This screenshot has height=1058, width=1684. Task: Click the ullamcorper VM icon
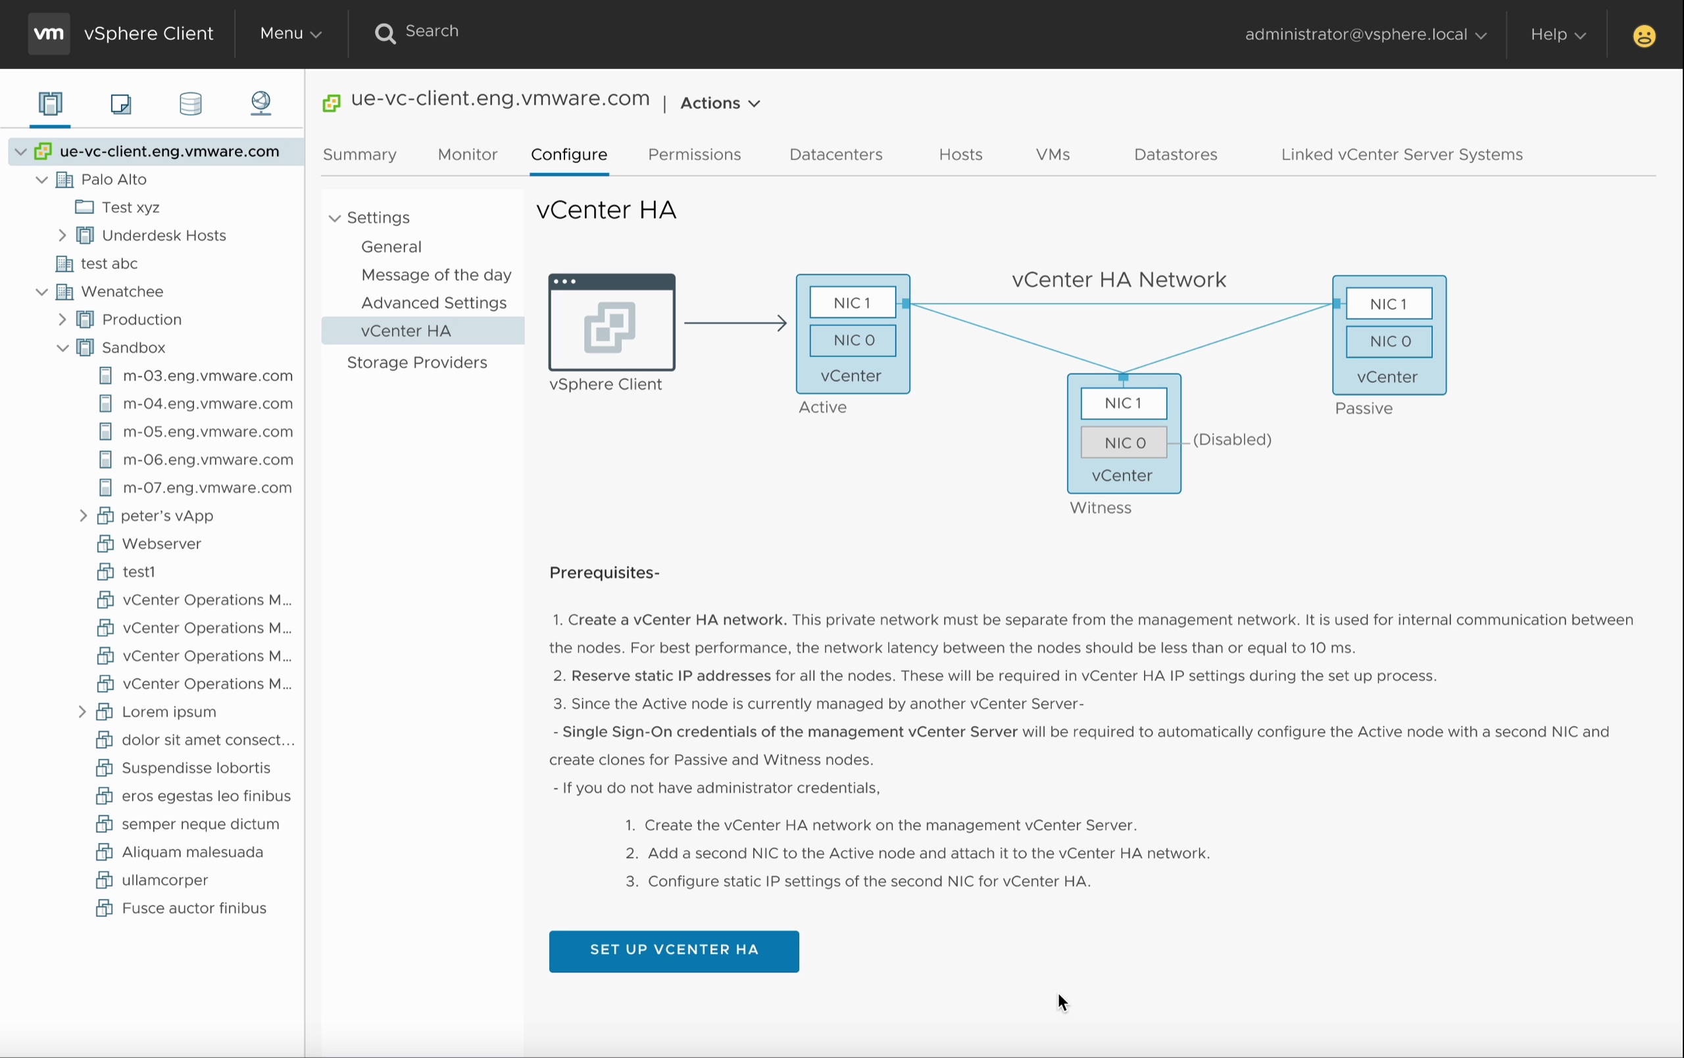click(104, 880)
